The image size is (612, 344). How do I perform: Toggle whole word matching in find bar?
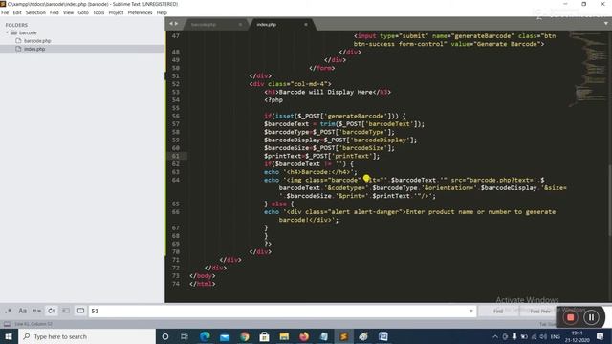pyautogui.click(x=37, y=311)
